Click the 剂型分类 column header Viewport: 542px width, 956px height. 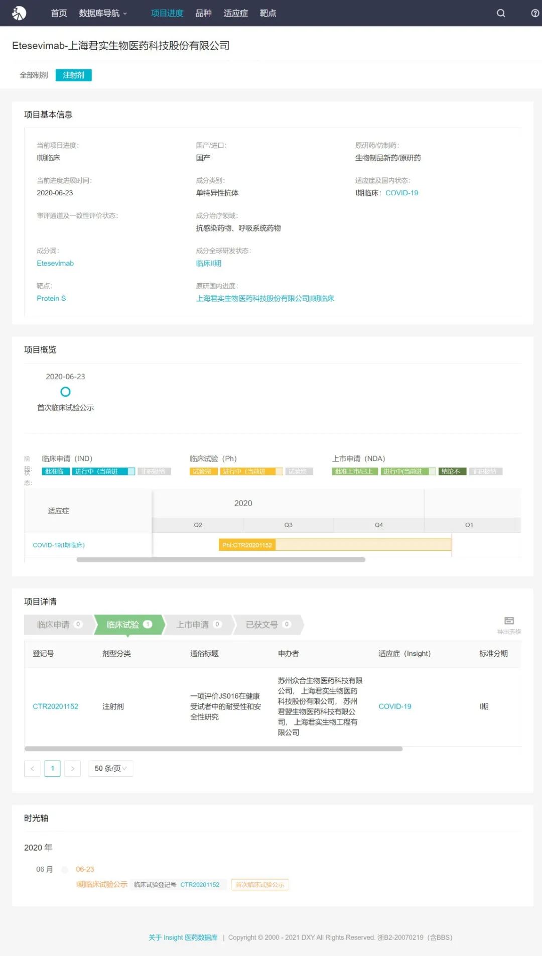116,653
